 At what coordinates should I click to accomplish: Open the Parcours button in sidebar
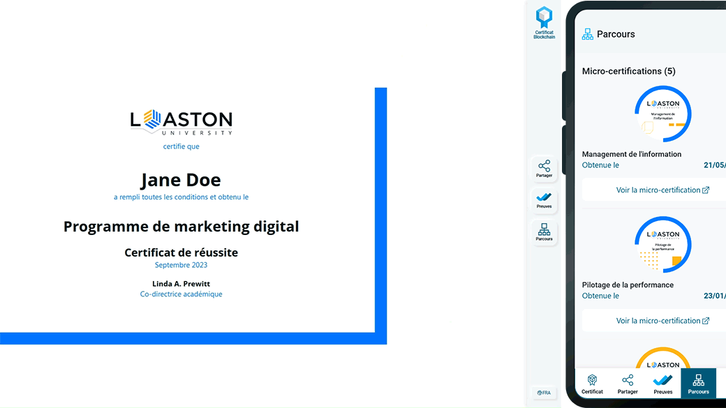pyautogui.click(x=544, y=232)
